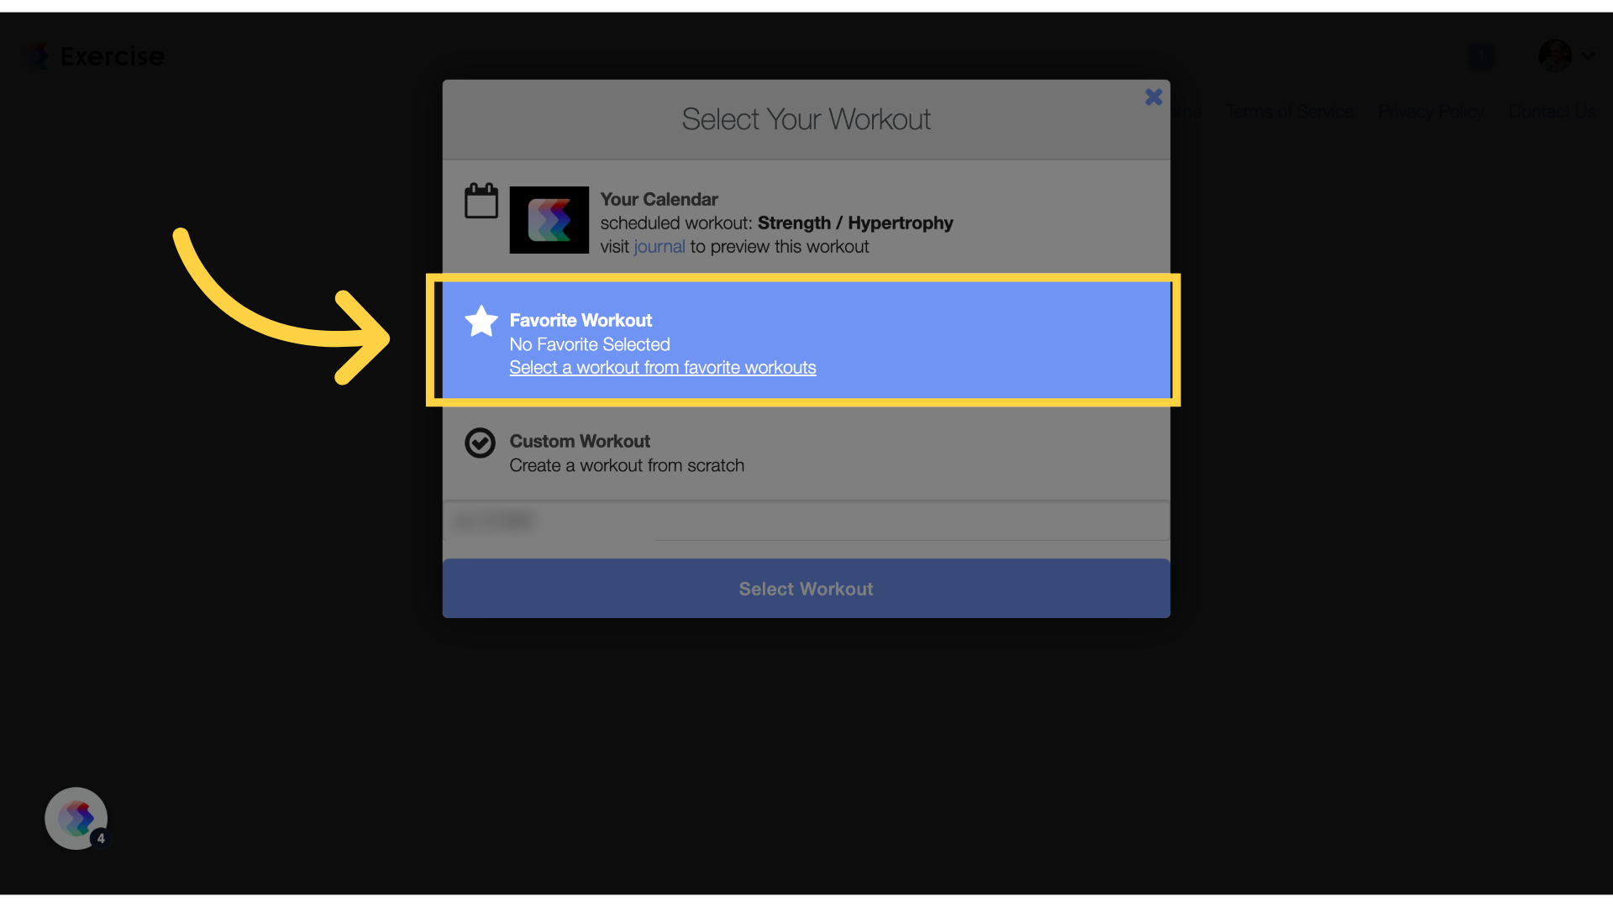Open the chat widget with 4 notifications
This screenshot has height=907, width=1613.
pyautogui.click(x=76, y=819)
